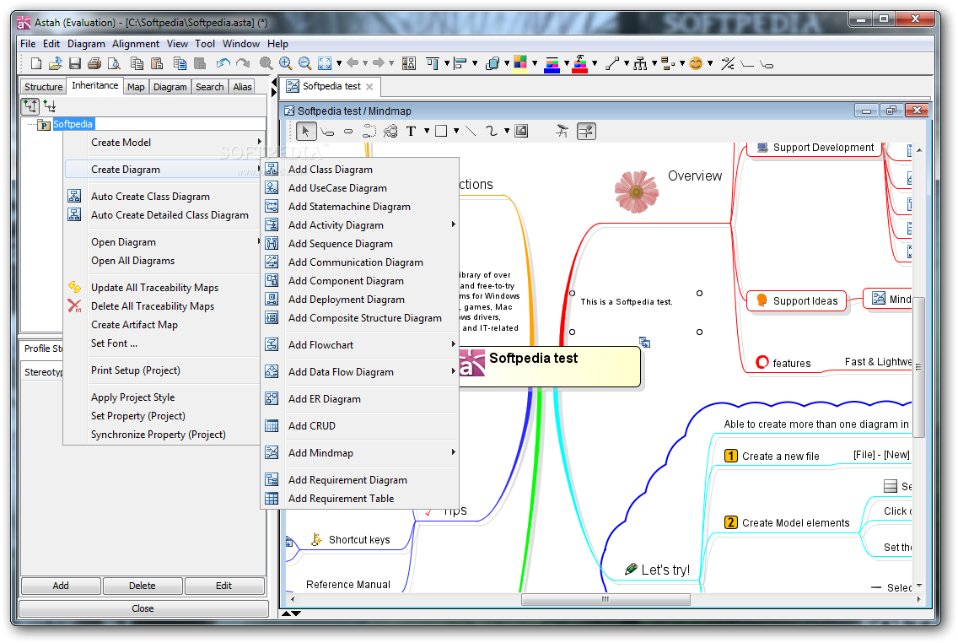Viewport: 958px width, 643px height.
Task: Click the smiley face mood icon
Action: pyautogui.click(x=695, y=63)
